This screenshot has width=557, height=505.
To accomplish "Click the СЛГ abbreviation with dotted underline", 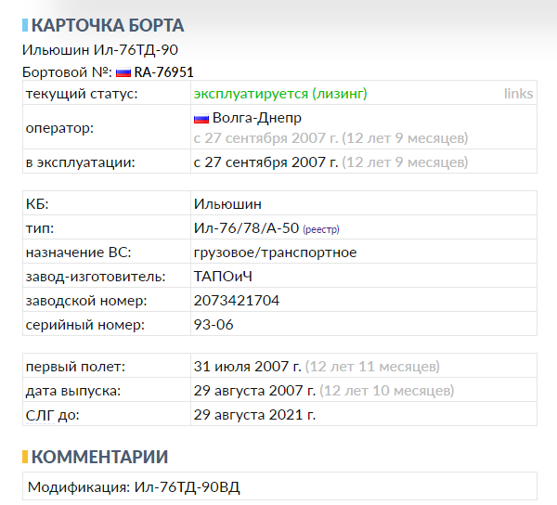I will (x=40, y=415).
